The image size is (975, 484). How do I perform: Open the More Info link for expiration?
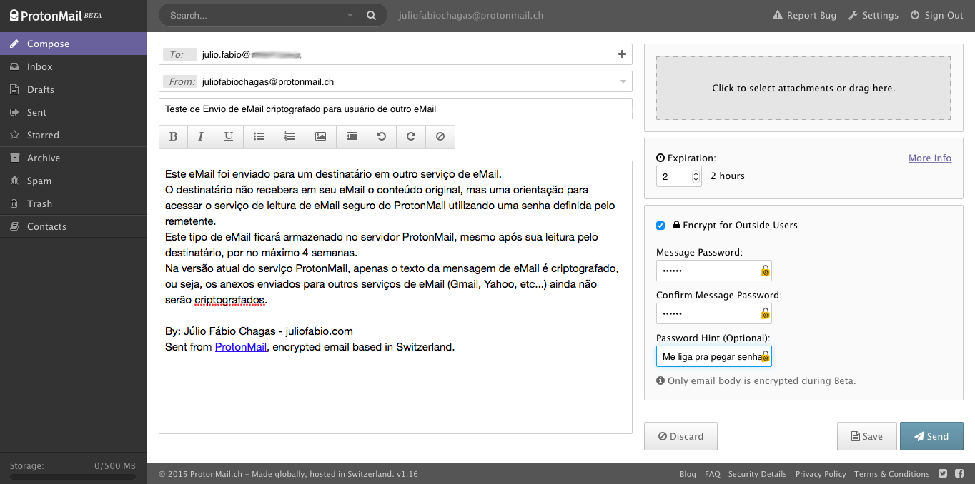pyautogui.click(x=929, y=158)
